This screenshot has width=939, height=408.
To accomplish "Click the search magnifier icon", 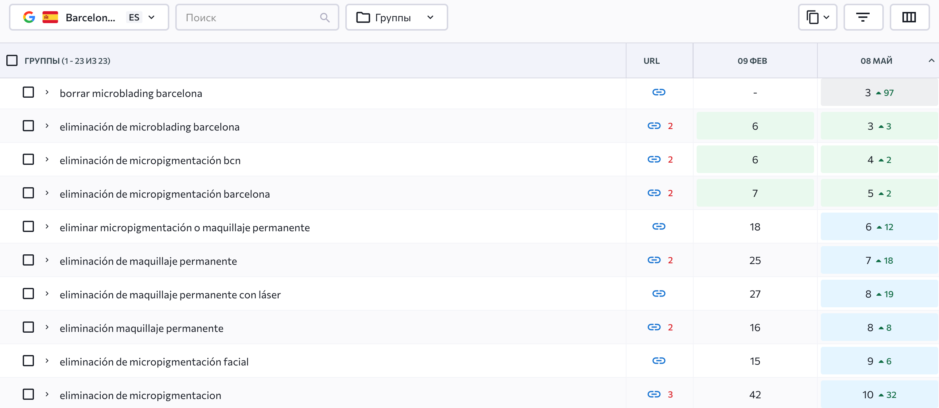I will click(x=325, y=18).
